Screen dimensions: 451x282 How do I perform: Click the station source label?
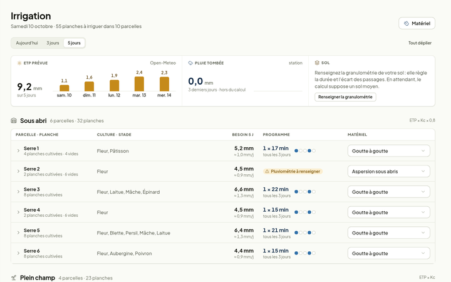tap(296, 63)
